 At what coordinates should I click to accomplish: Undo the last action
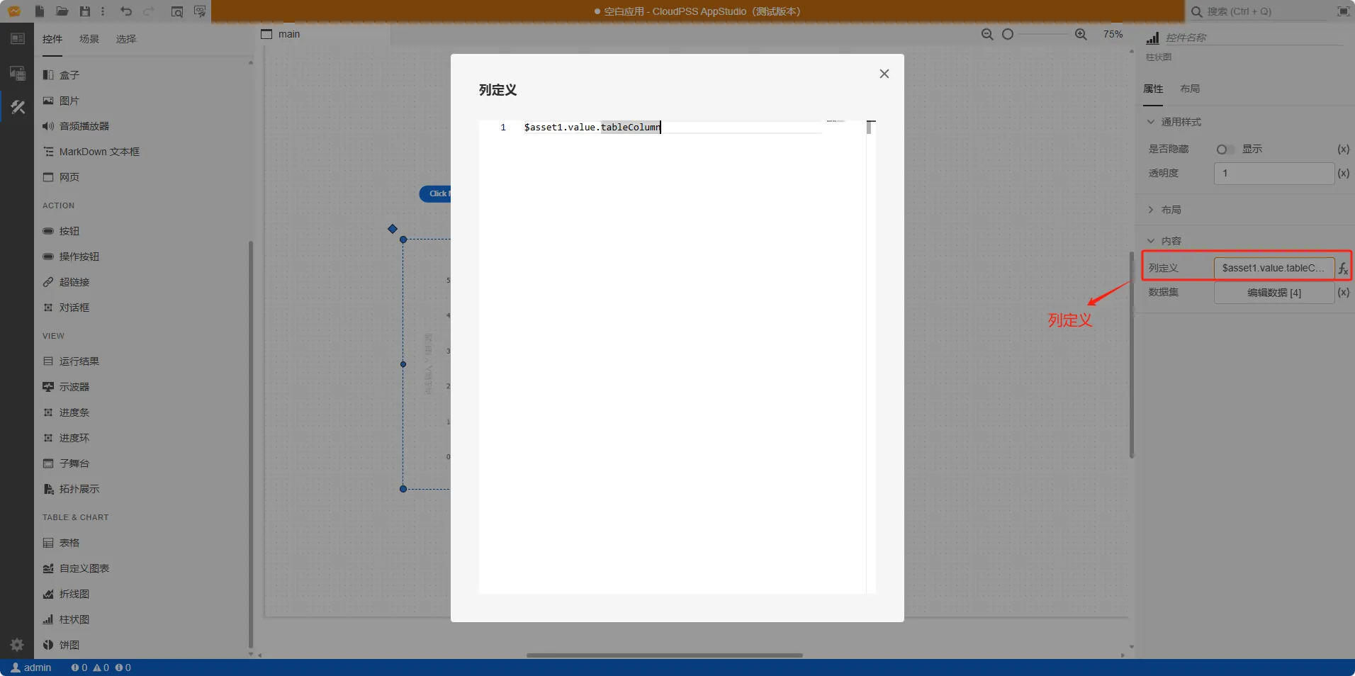[x=126, y=11]
